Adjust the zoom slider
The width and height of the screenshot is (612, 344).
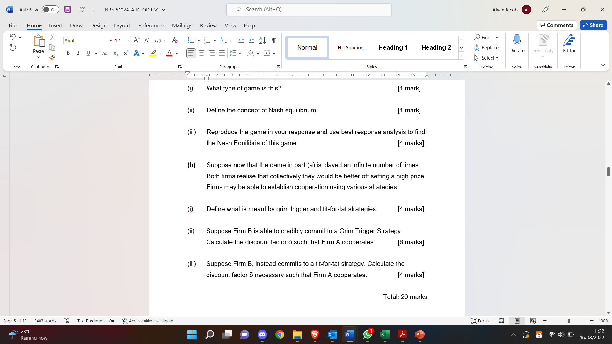coord(568,321)
